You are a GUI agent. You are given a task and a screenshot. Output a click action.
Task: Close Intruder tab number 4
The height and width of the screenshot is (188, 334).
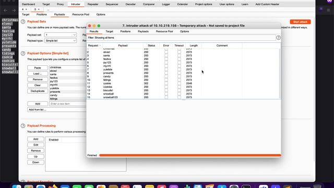(x=26, y=9)
